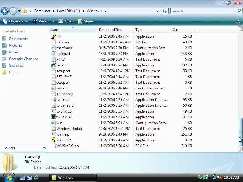Click the winhlp32 question mark icon

[53, 140]
